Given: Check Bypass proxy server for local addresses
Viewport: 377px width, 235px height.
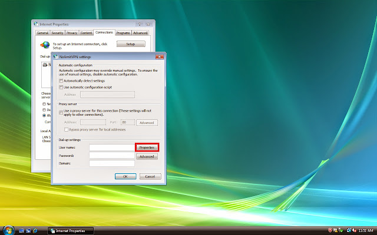Looking at the screenshot, I should [x=66, y=129].
